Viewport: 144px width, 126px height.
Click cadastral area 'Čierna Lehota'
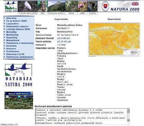[64, 95]
